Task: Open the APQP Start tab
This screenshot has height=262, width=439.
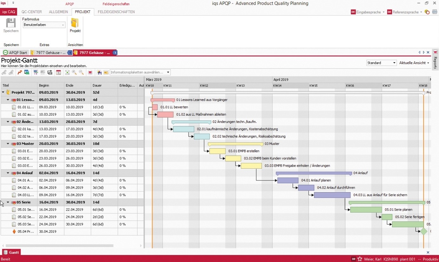Action: 15,52
